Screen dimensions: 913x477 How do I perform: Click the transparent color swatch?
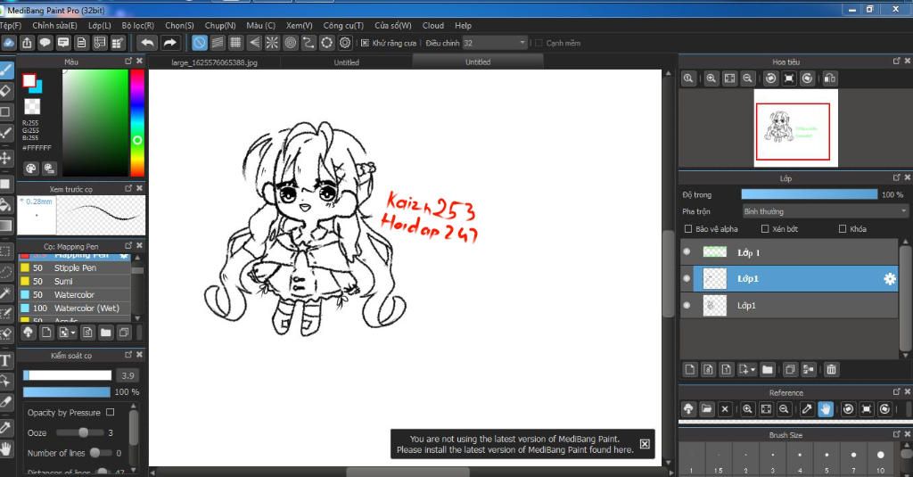[x=32, y=106]
